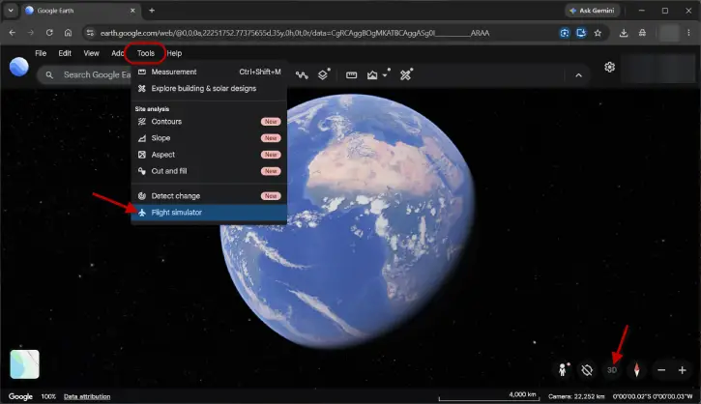Choose Measurement in the Tools menu
Screen dimensions: 701x404
coord(209,72)
